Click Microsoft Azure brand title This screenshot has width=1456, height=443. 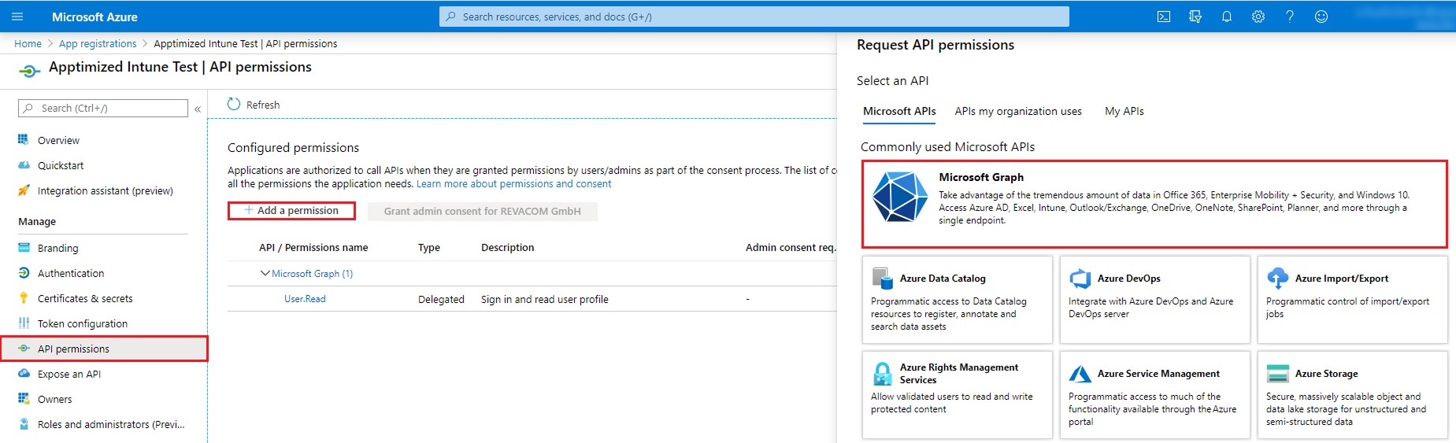94,17
